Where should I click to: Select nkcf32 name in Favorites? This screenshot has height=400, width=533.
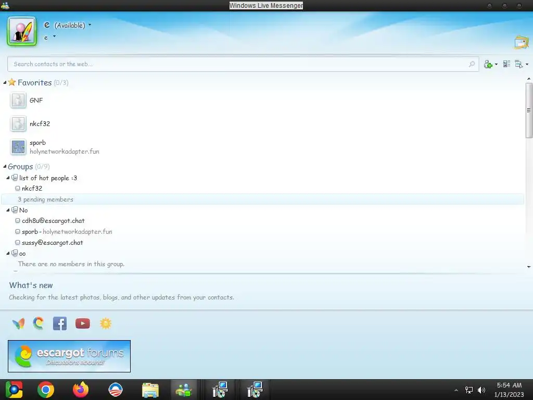click(40, 124)
